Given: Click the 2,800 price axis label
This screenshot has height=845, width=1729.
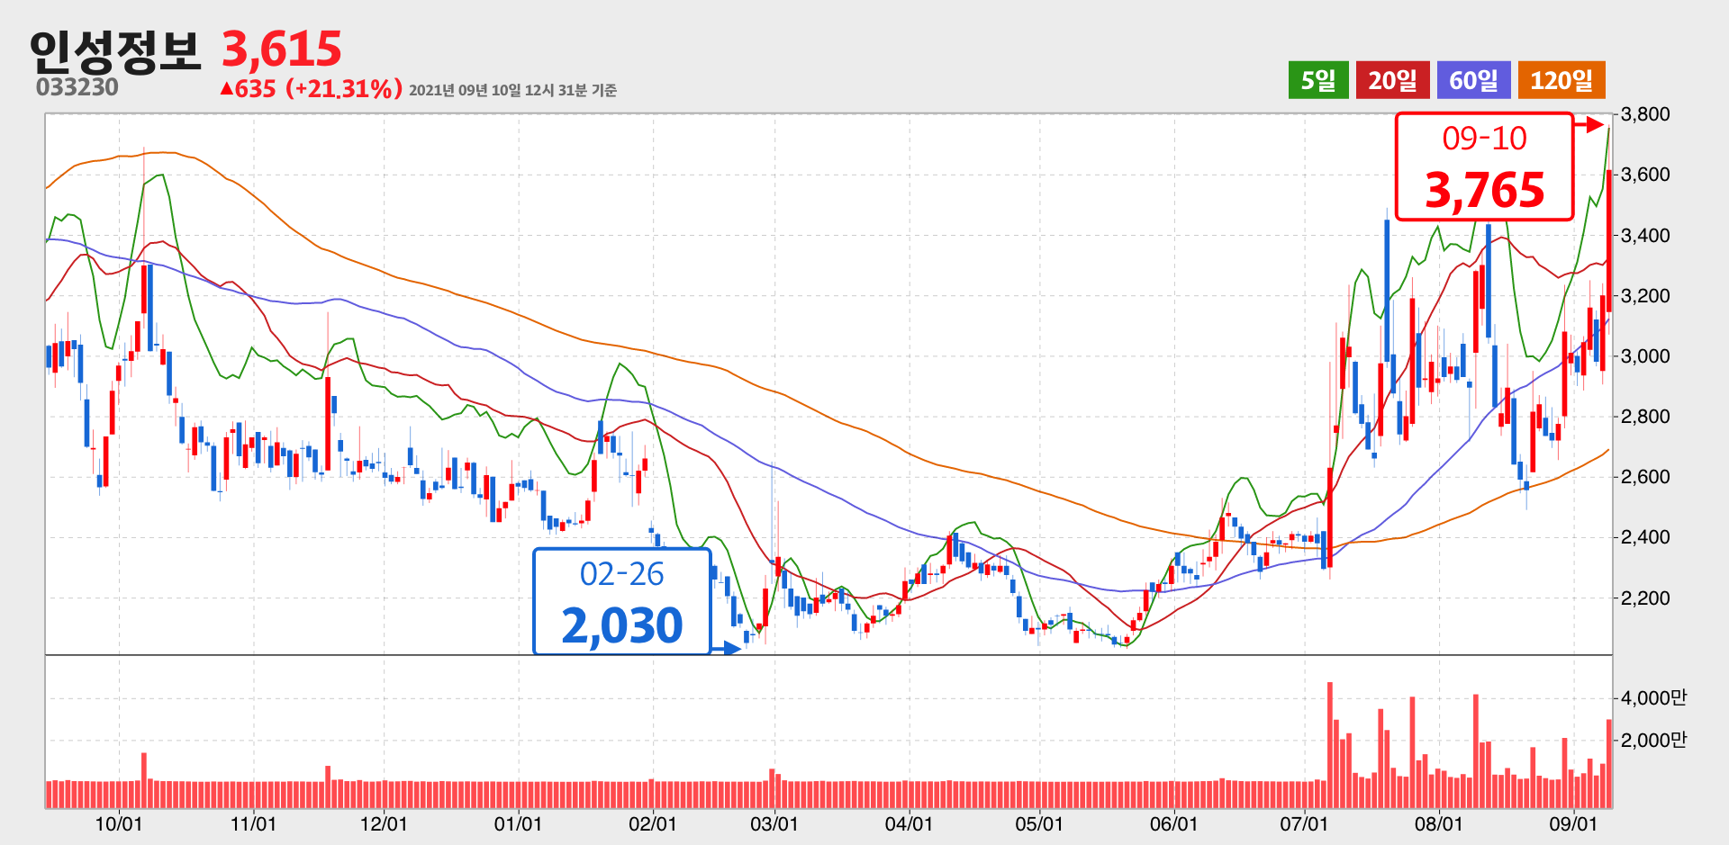Looking at the screenshot, I should pyautogui.click(x=1645, y=417).
